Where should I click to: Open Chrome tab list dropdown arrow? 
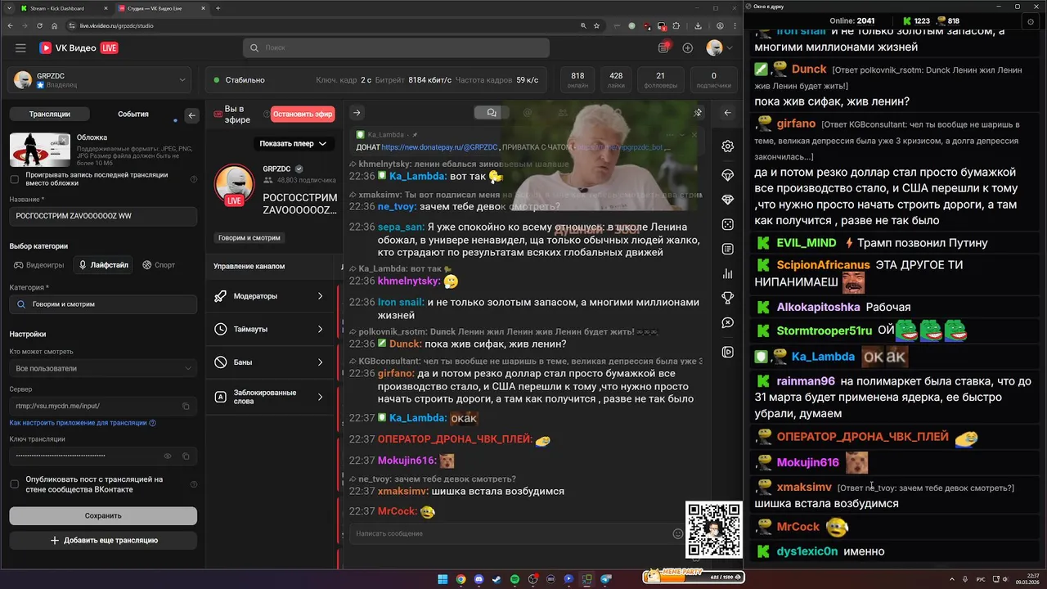pyautogui.click(x=9, y=8)
